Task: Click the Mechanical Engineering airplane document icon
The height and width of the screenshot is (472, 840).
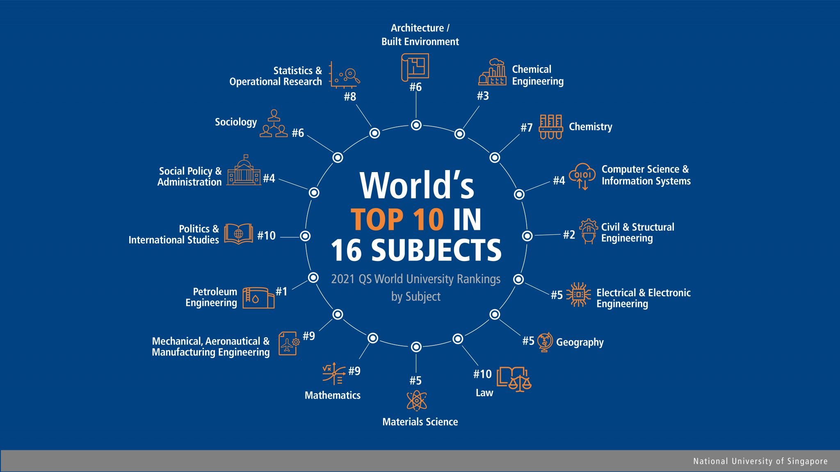Action: point(289,343)
